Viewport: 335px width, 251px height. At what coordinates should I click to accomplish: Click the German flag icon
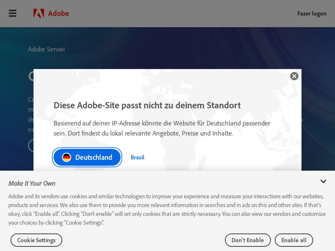[67, 157]
